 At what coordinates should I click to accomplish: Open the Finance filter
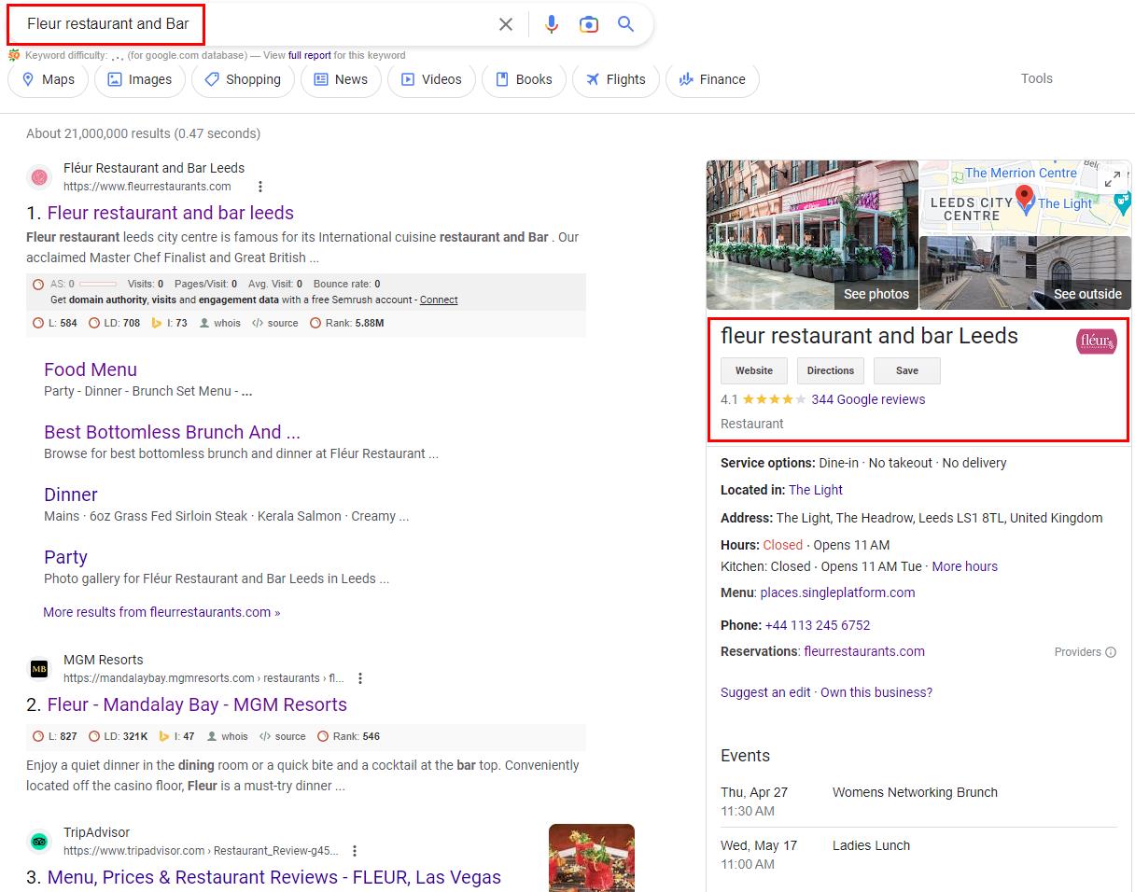(712, 79)
